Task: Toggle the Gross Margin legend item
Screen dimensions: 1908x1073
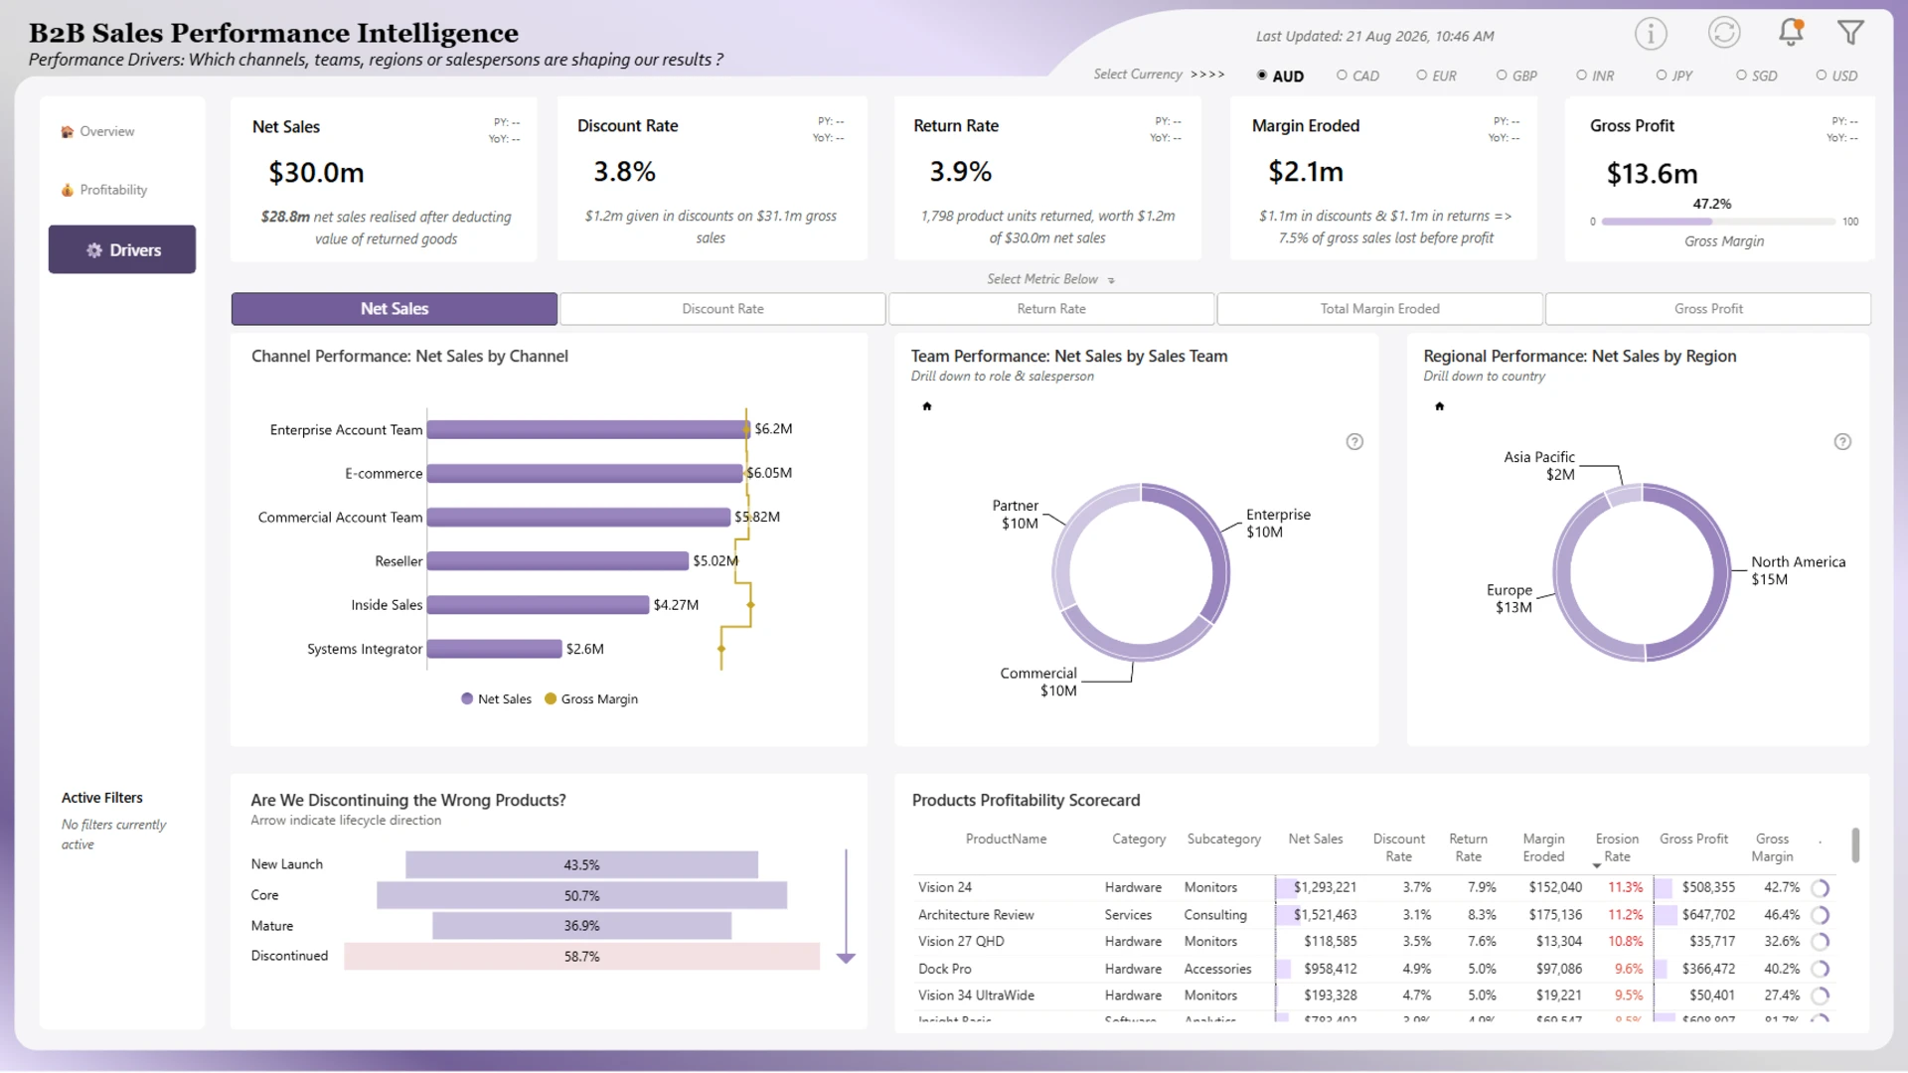Action: 591,699
